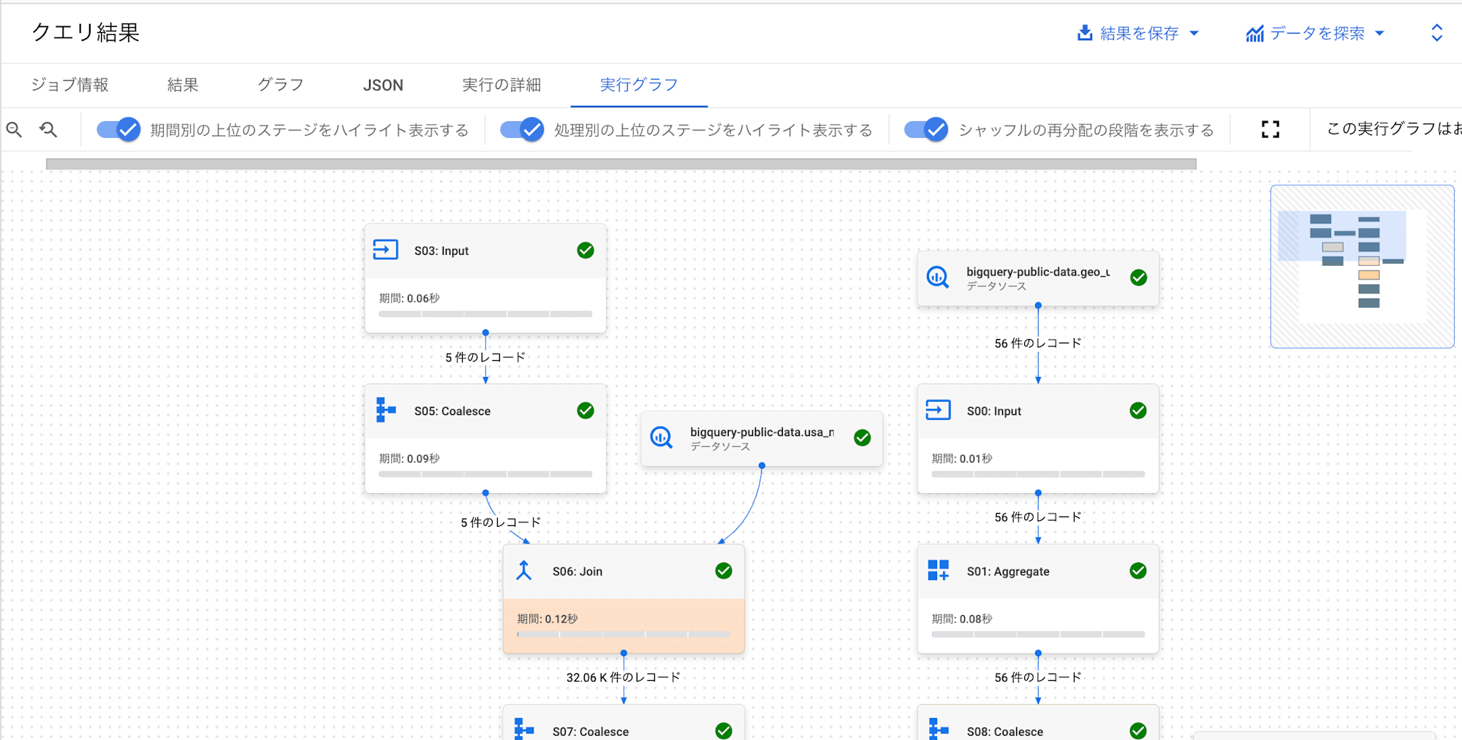Click green check on S01 Aggregate
Screen dimensions: 1462x740
[x=1138, y=571]
